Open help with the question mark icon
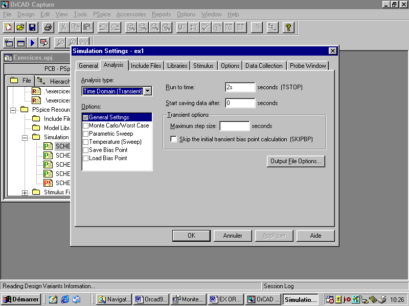The width and height of the screenshot is (409, 306). (288, 28)
